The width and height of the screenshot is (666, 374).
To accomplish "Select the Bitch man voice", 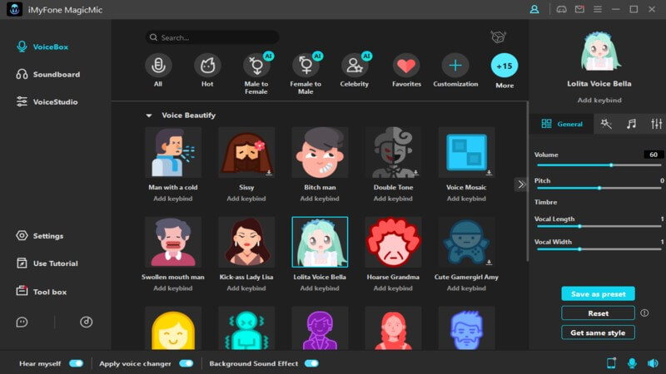I will pyautogui.click(x=320, y=152).
